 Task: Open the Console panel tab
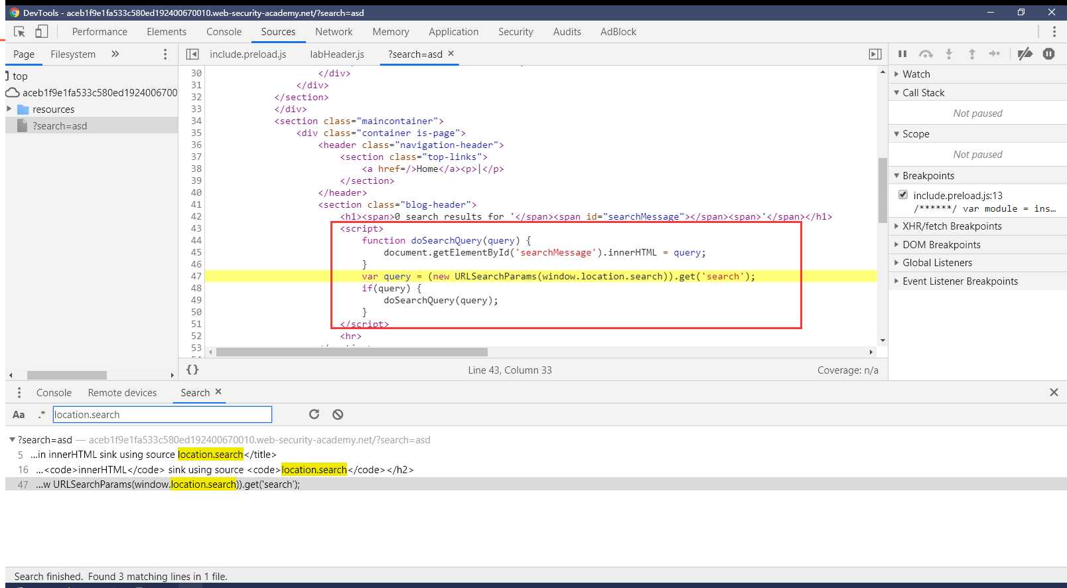coord(224,32)
